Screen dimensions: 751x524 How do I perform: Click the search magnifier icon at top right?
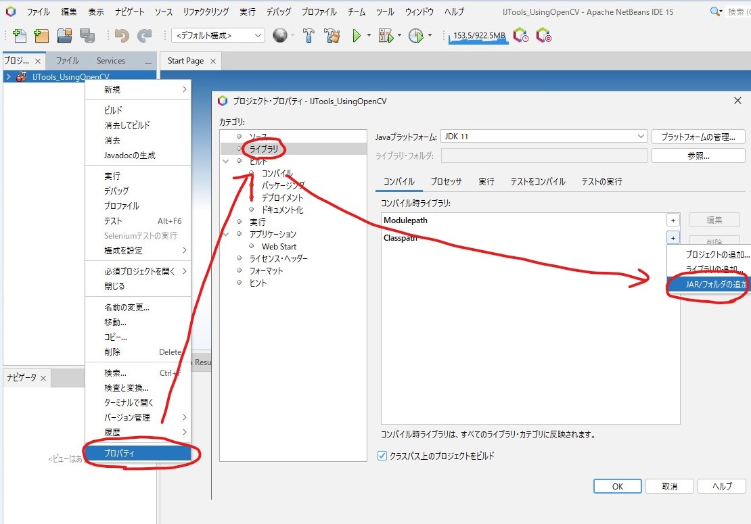click(x=716, y=11)
